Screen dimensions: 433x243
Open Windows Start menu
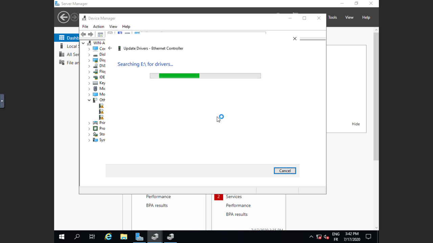click(62, 237)
